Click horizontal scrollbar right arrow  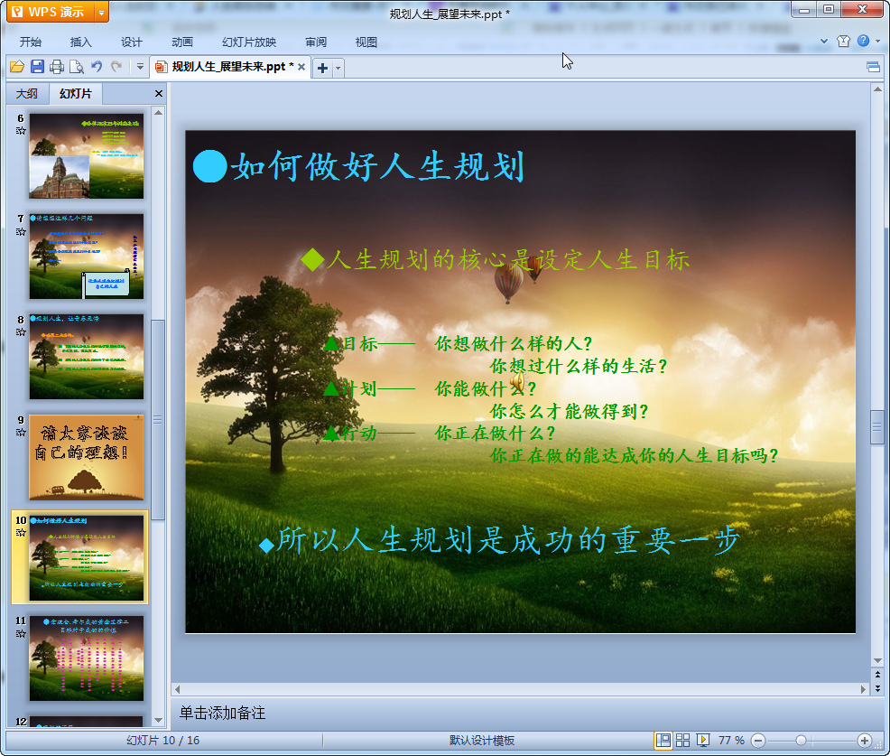(x=863, y=689)
